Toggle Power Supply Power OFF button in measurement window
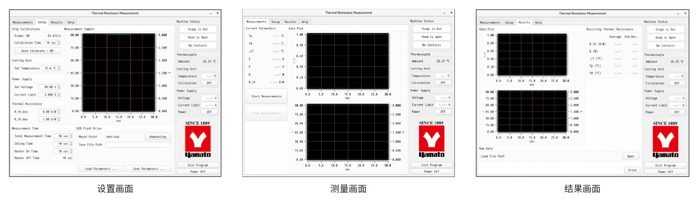This screenshot has height=199, width=700. (443, 112)
